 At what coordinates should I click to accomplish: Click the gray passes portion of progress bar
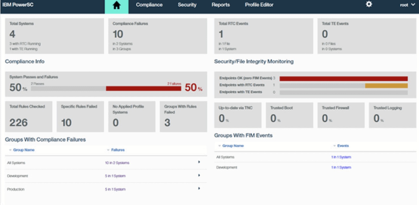click(x=68, y=89)
